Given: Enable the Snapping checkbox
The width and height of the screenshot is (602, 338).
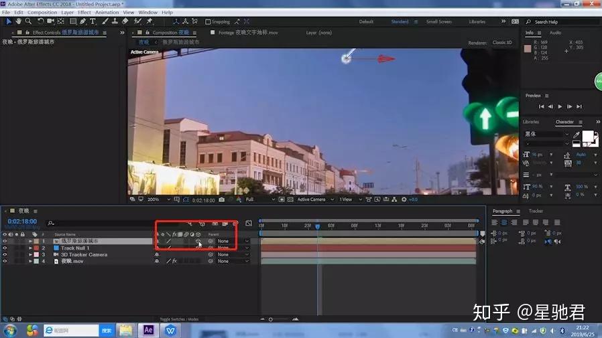Looking at the screenshot, I should point(207,22).
